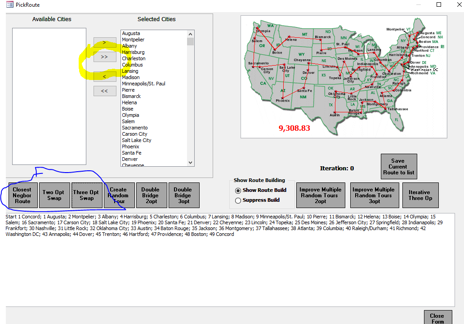Click the Close Form button
464x324 pixels.
click(438, 317)
